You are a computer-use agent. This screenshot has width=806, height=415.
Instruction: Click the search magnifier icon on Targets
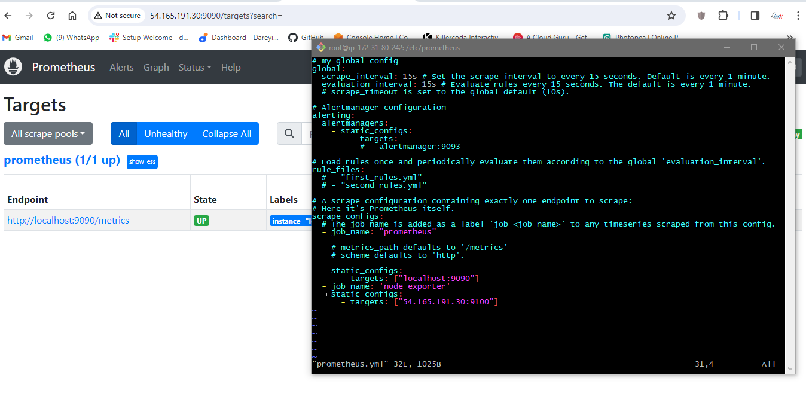click(289, 133)
